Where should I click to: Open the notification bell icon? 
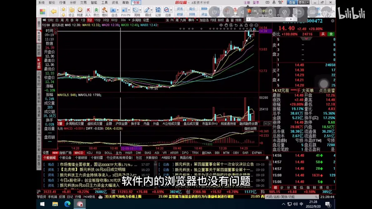click(x=274, y=2)
